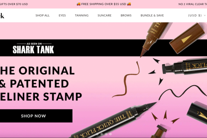Image resolution: width=207 pixels, height=138 pixels.
Task: Select TANNING in the navigation bar
Action: 82,15
